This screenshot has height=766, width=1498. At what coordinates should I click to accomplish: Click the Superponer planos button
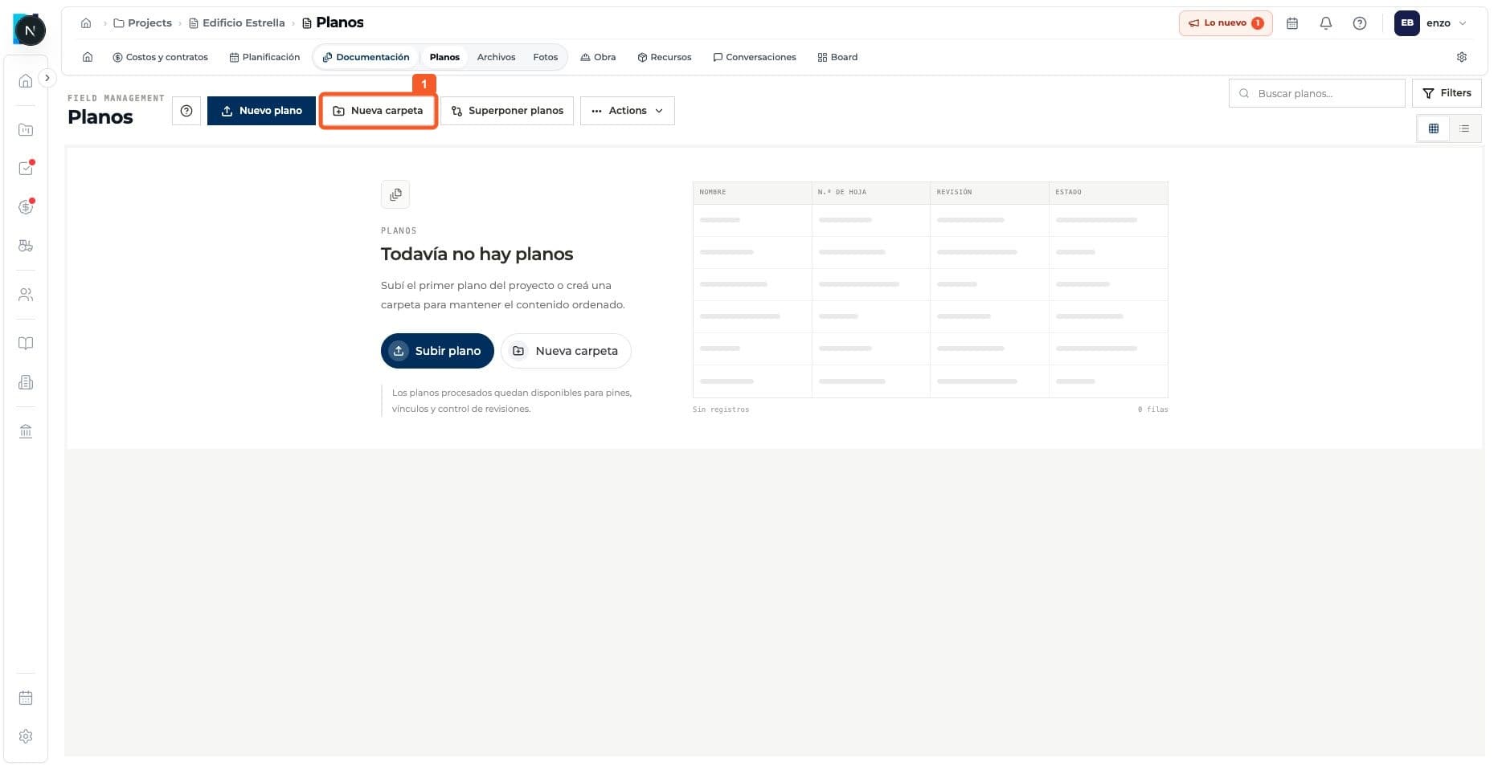pyautogui.click(x=507, y=111)
